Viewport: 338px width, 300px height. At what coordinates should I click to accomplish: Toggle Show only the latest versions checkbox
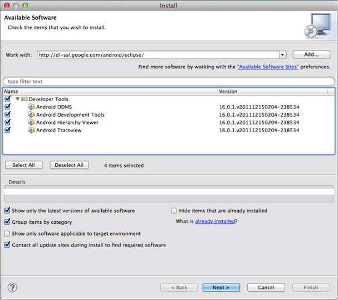(7, 211)
